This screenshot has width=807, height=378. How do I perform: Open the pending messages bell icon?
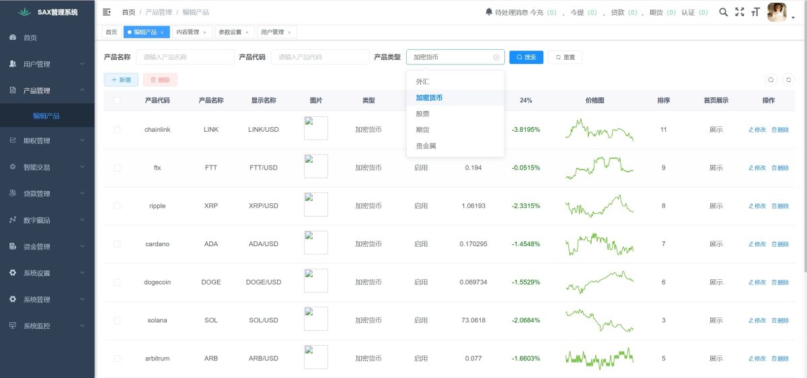coord(488,12)
